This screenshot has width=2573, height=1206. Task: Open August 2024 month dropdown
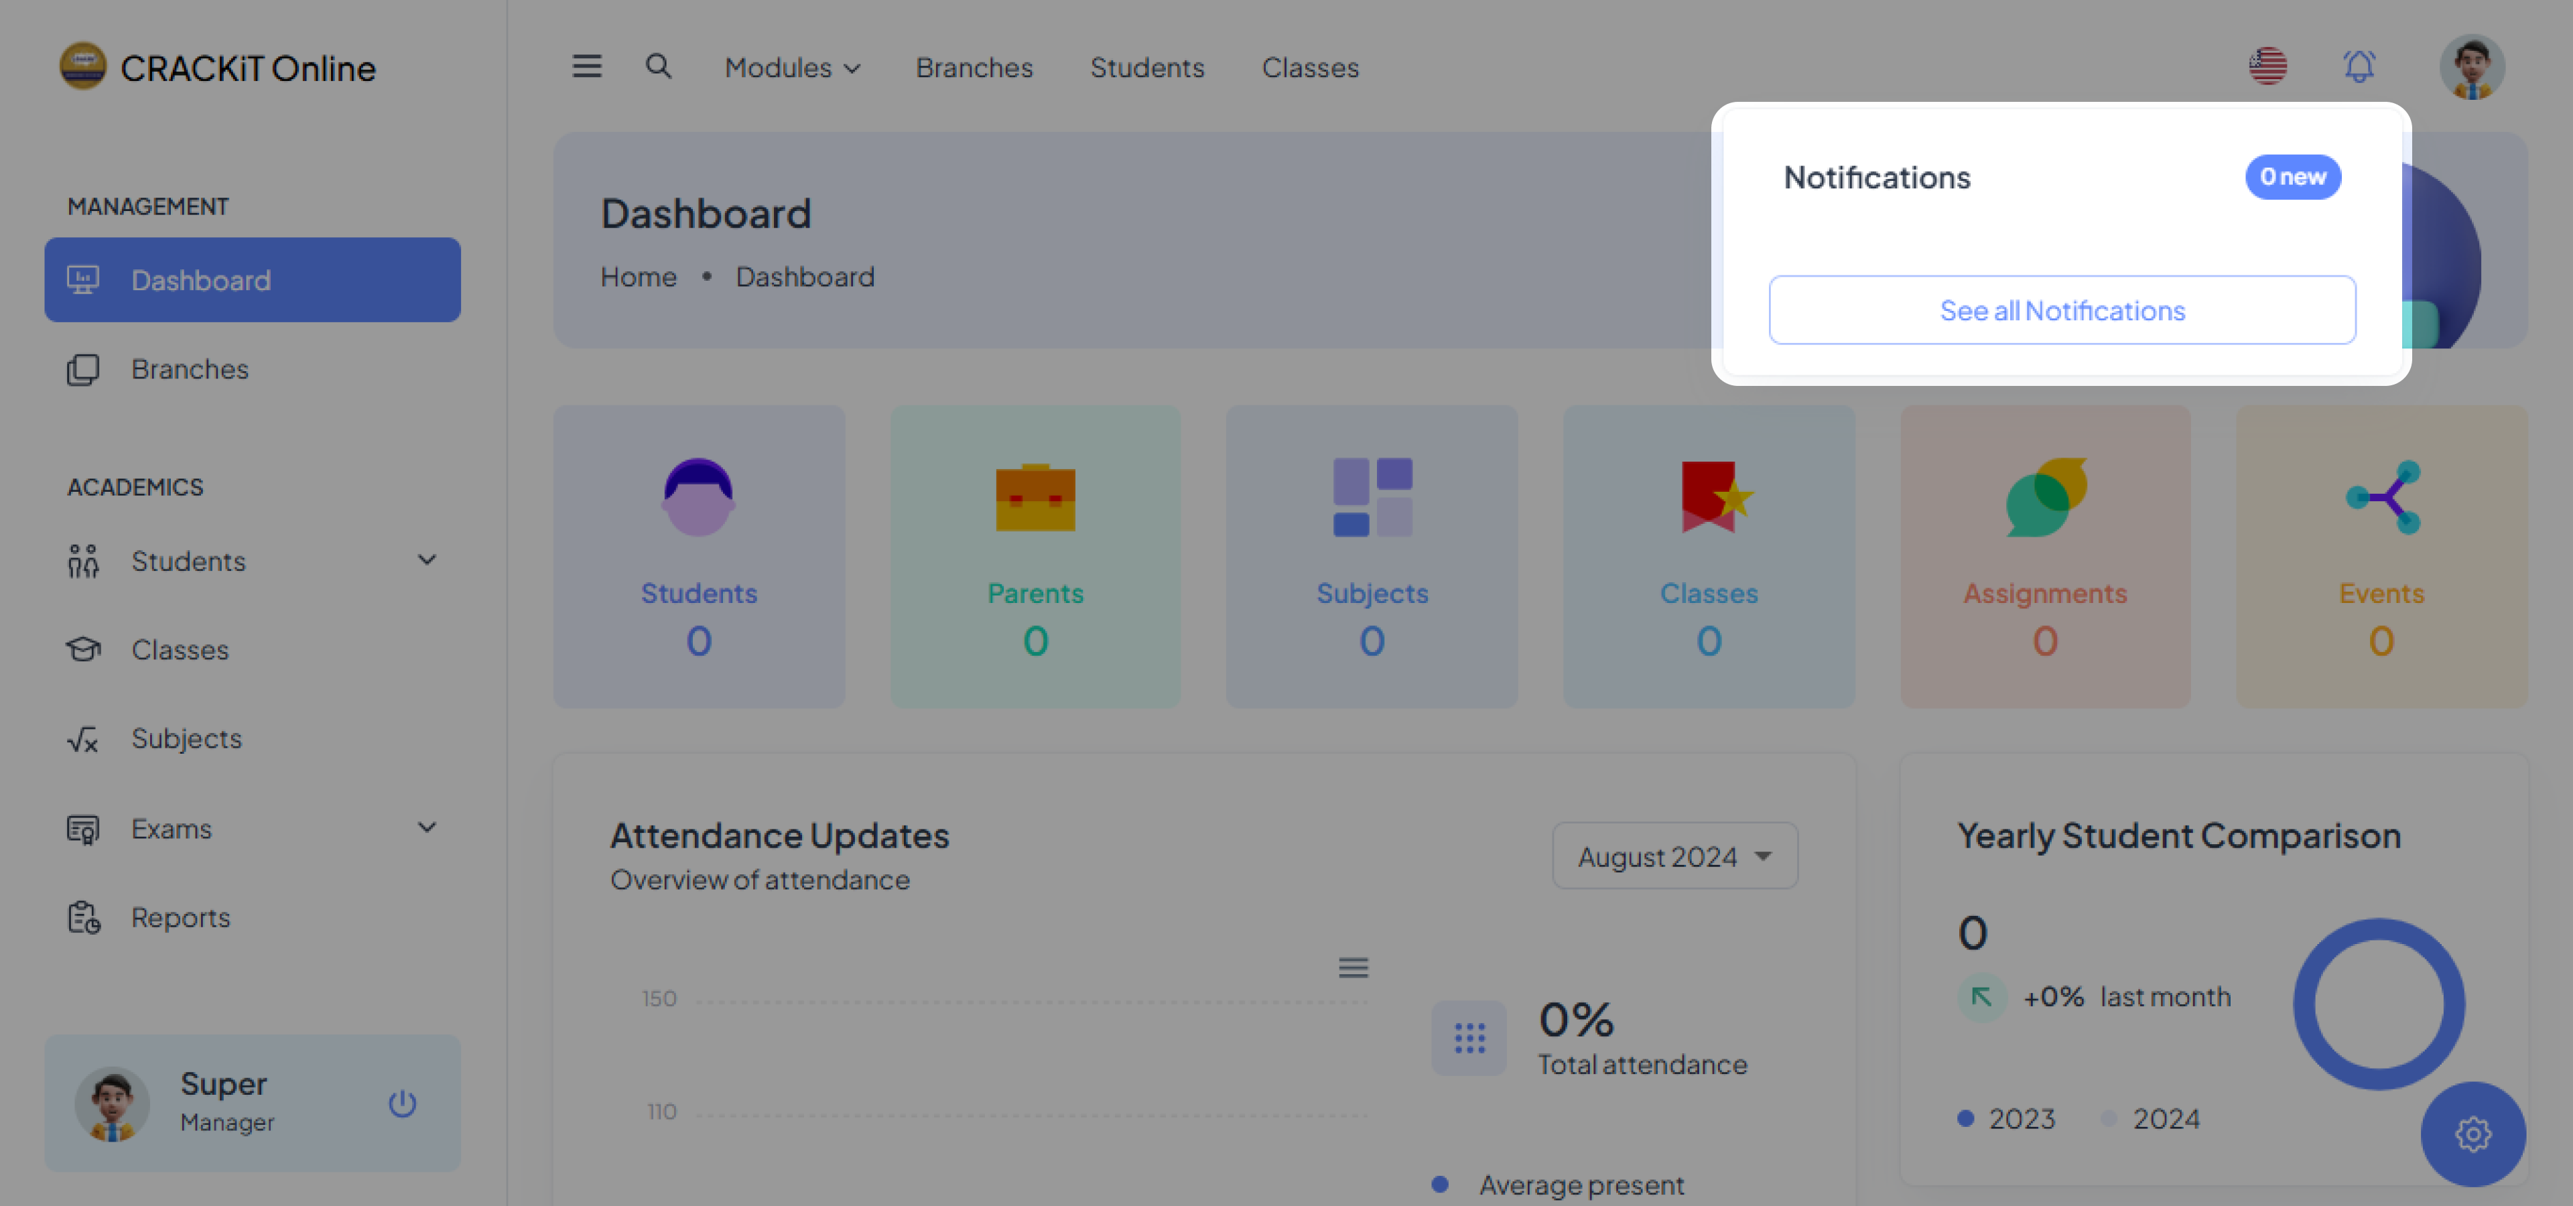(1674, 856)
